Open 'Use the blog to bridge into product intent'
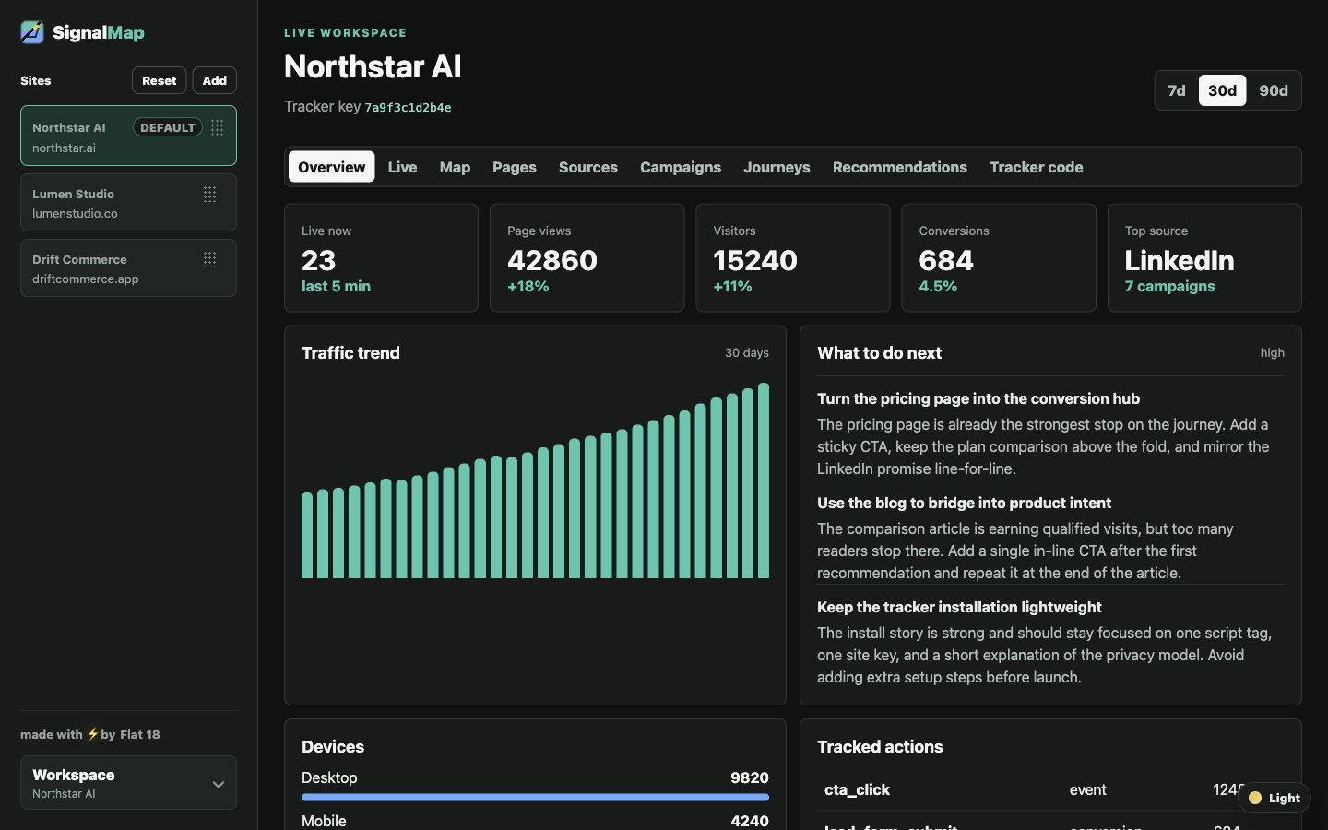The image size is (1328, 830). coord(964,503)
